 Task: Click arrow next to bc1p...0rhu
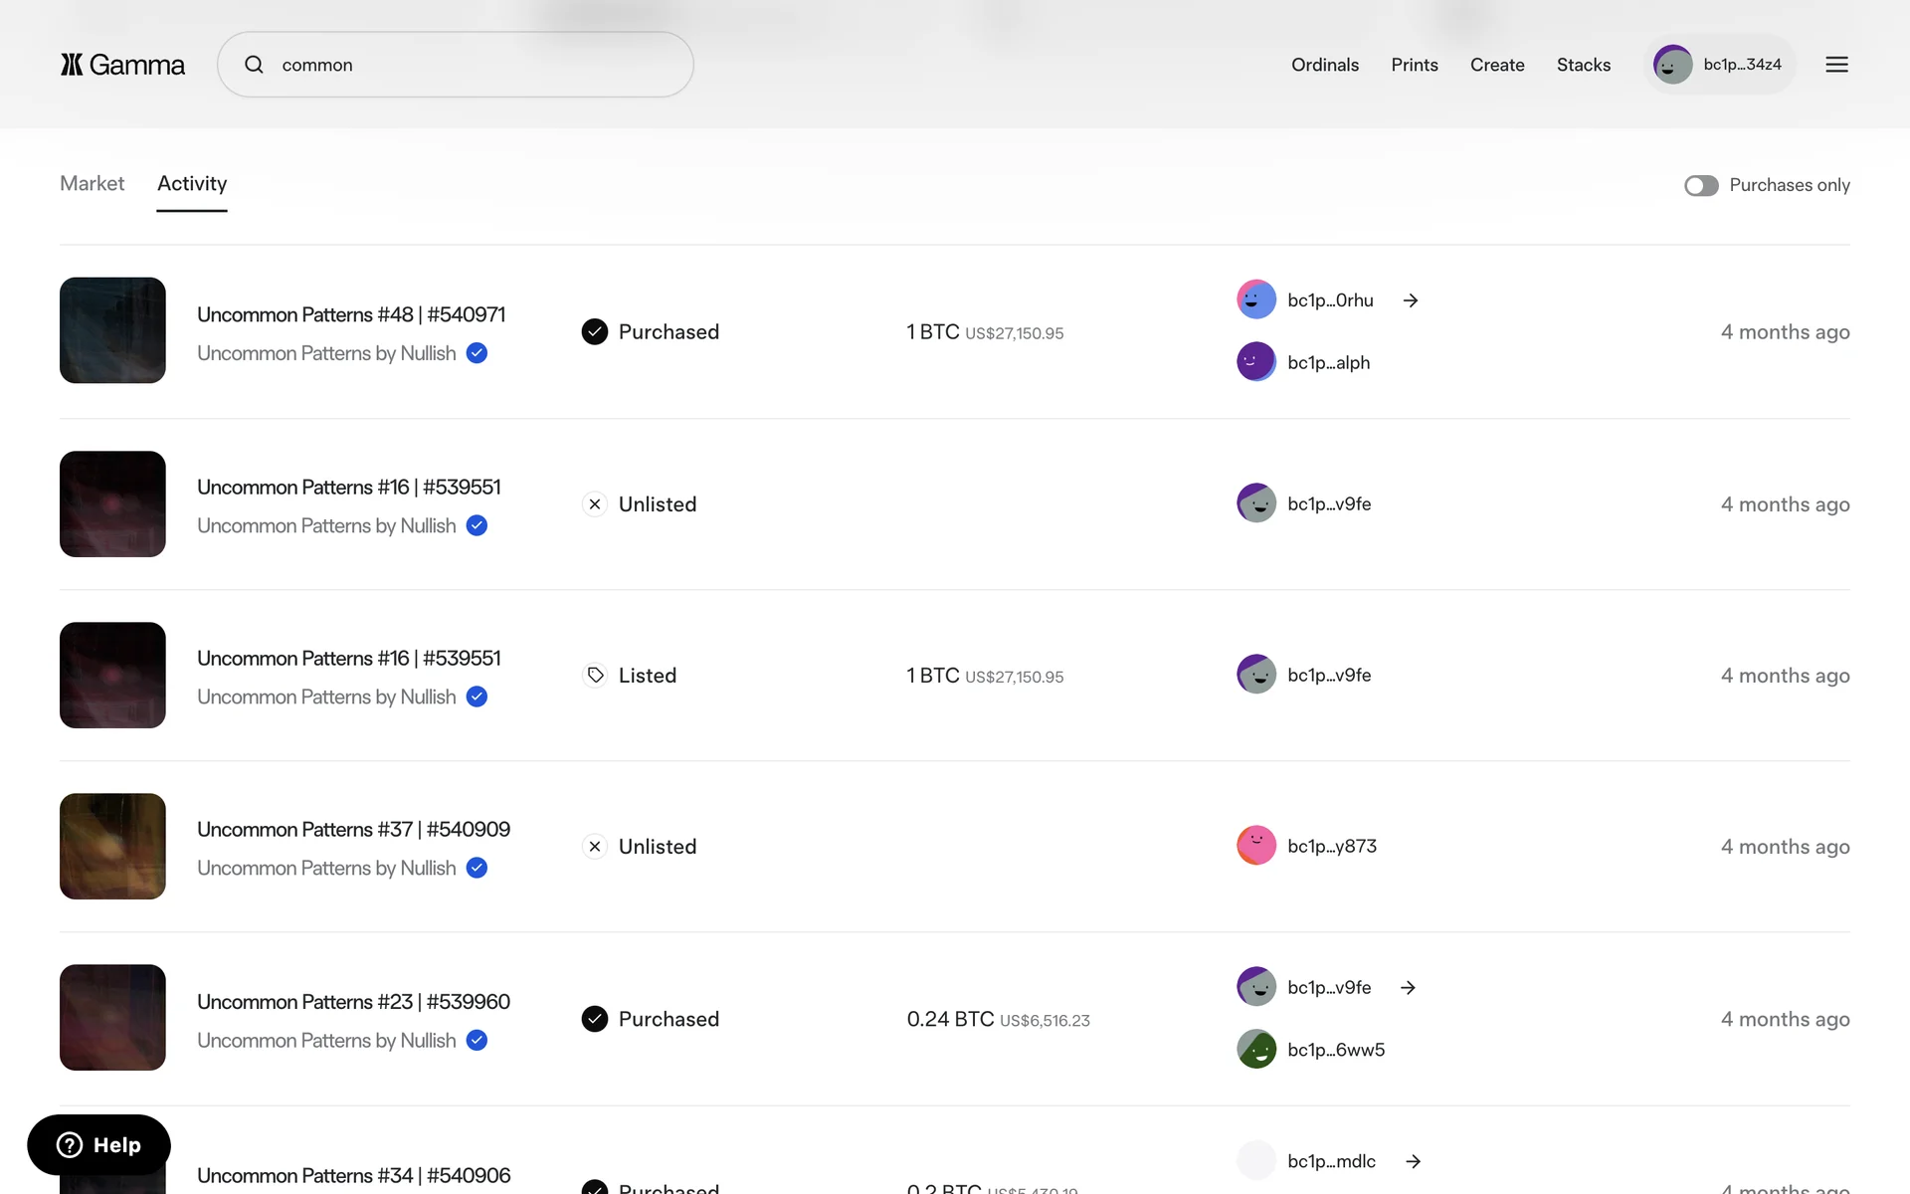click(x=1411, y=300)
